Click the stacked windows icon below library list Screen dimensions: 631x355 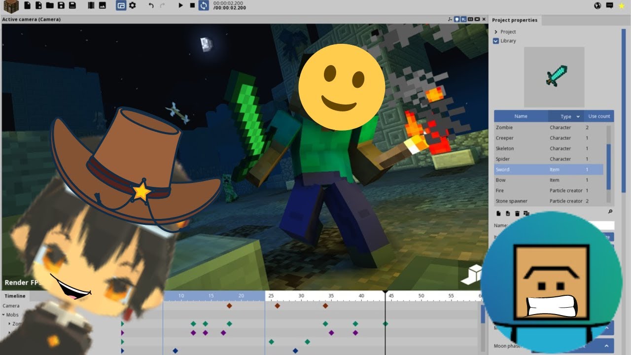tap(526, 213)
